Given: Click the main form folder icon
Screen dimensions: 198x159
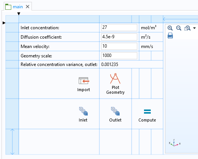Looking at the screenshot, I should [x=8, y=7].
